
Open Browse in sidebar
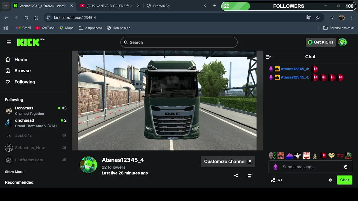pyautogui.click(x=18, y=71)
